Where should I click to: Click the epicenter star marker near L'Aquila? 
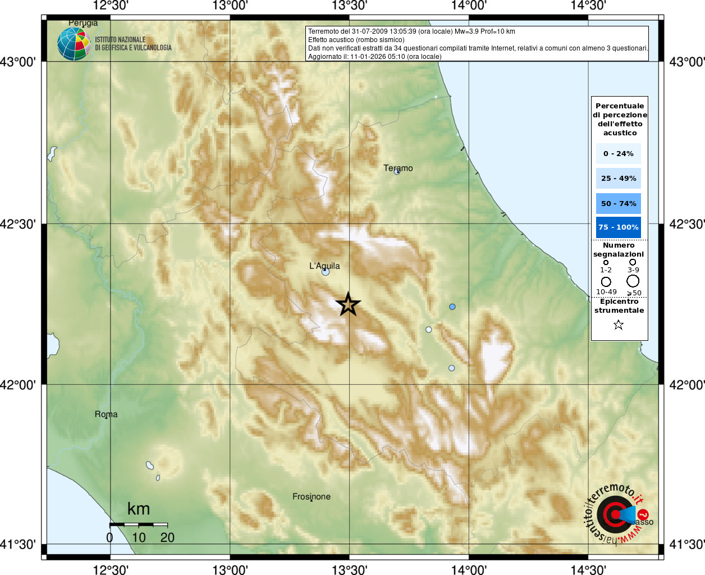348,305
